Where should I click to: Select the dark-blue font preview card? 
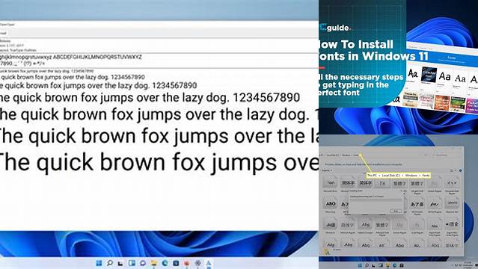tap(429, 75)
